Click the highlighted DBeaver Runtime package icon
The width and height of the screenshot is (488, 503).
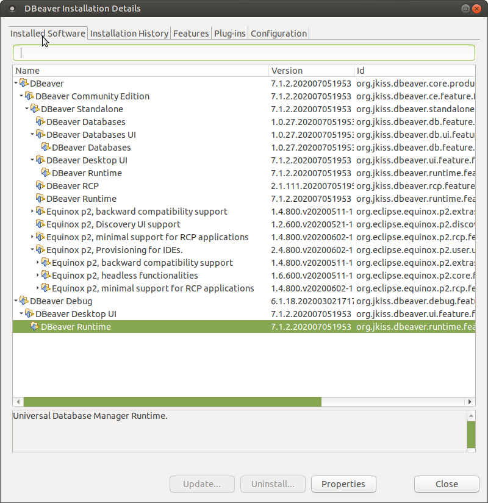point(35,326)
